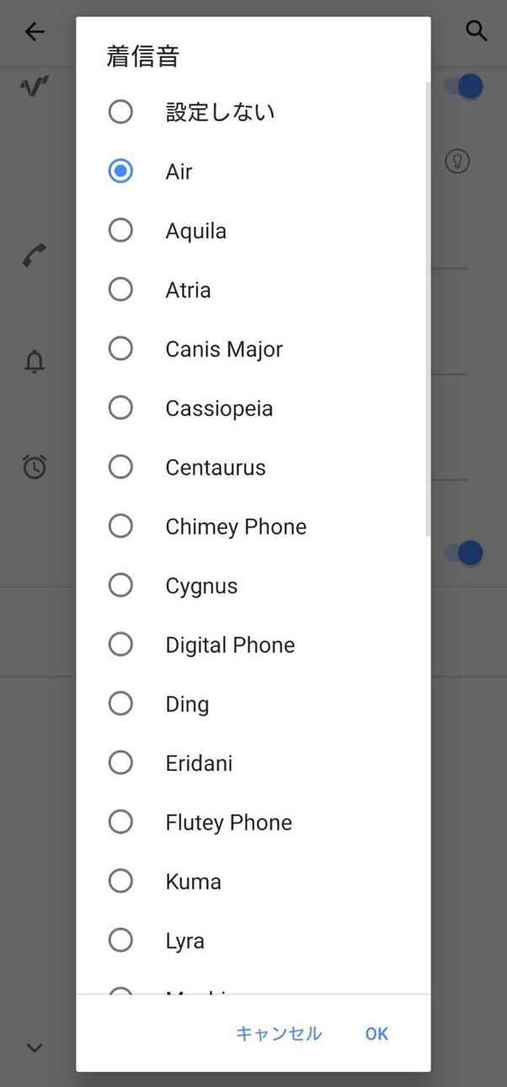Open search with the magnifier icon
The image size is (507, 1087).
click(x=477, y=32)
